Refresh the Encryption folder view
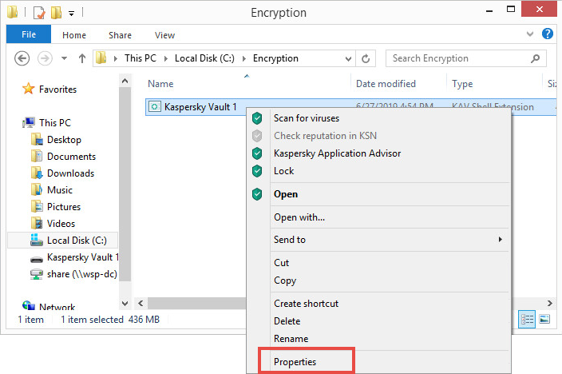The image size is (562, 374). pyautogui.click(x=366, y=58)
